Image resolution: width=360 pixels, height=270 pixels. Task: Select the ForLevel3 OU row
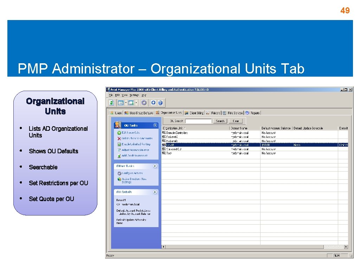coord(255,141)
